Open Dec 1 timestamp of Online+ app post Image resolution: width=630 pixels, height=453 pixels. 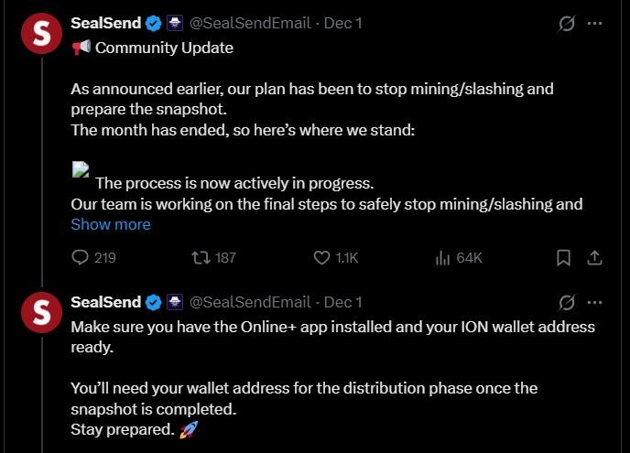coord(343,302)
